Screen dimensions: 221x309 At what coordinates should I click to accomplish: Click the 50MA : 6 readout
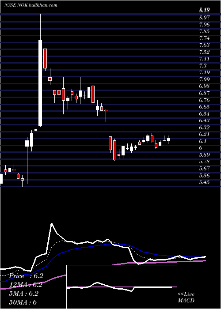[23, 302]
